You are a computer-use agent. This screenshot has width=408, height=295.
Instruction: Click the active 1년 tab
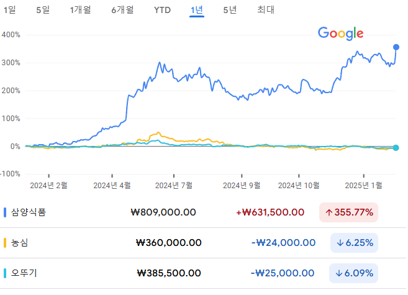click(x=197, y=11)
